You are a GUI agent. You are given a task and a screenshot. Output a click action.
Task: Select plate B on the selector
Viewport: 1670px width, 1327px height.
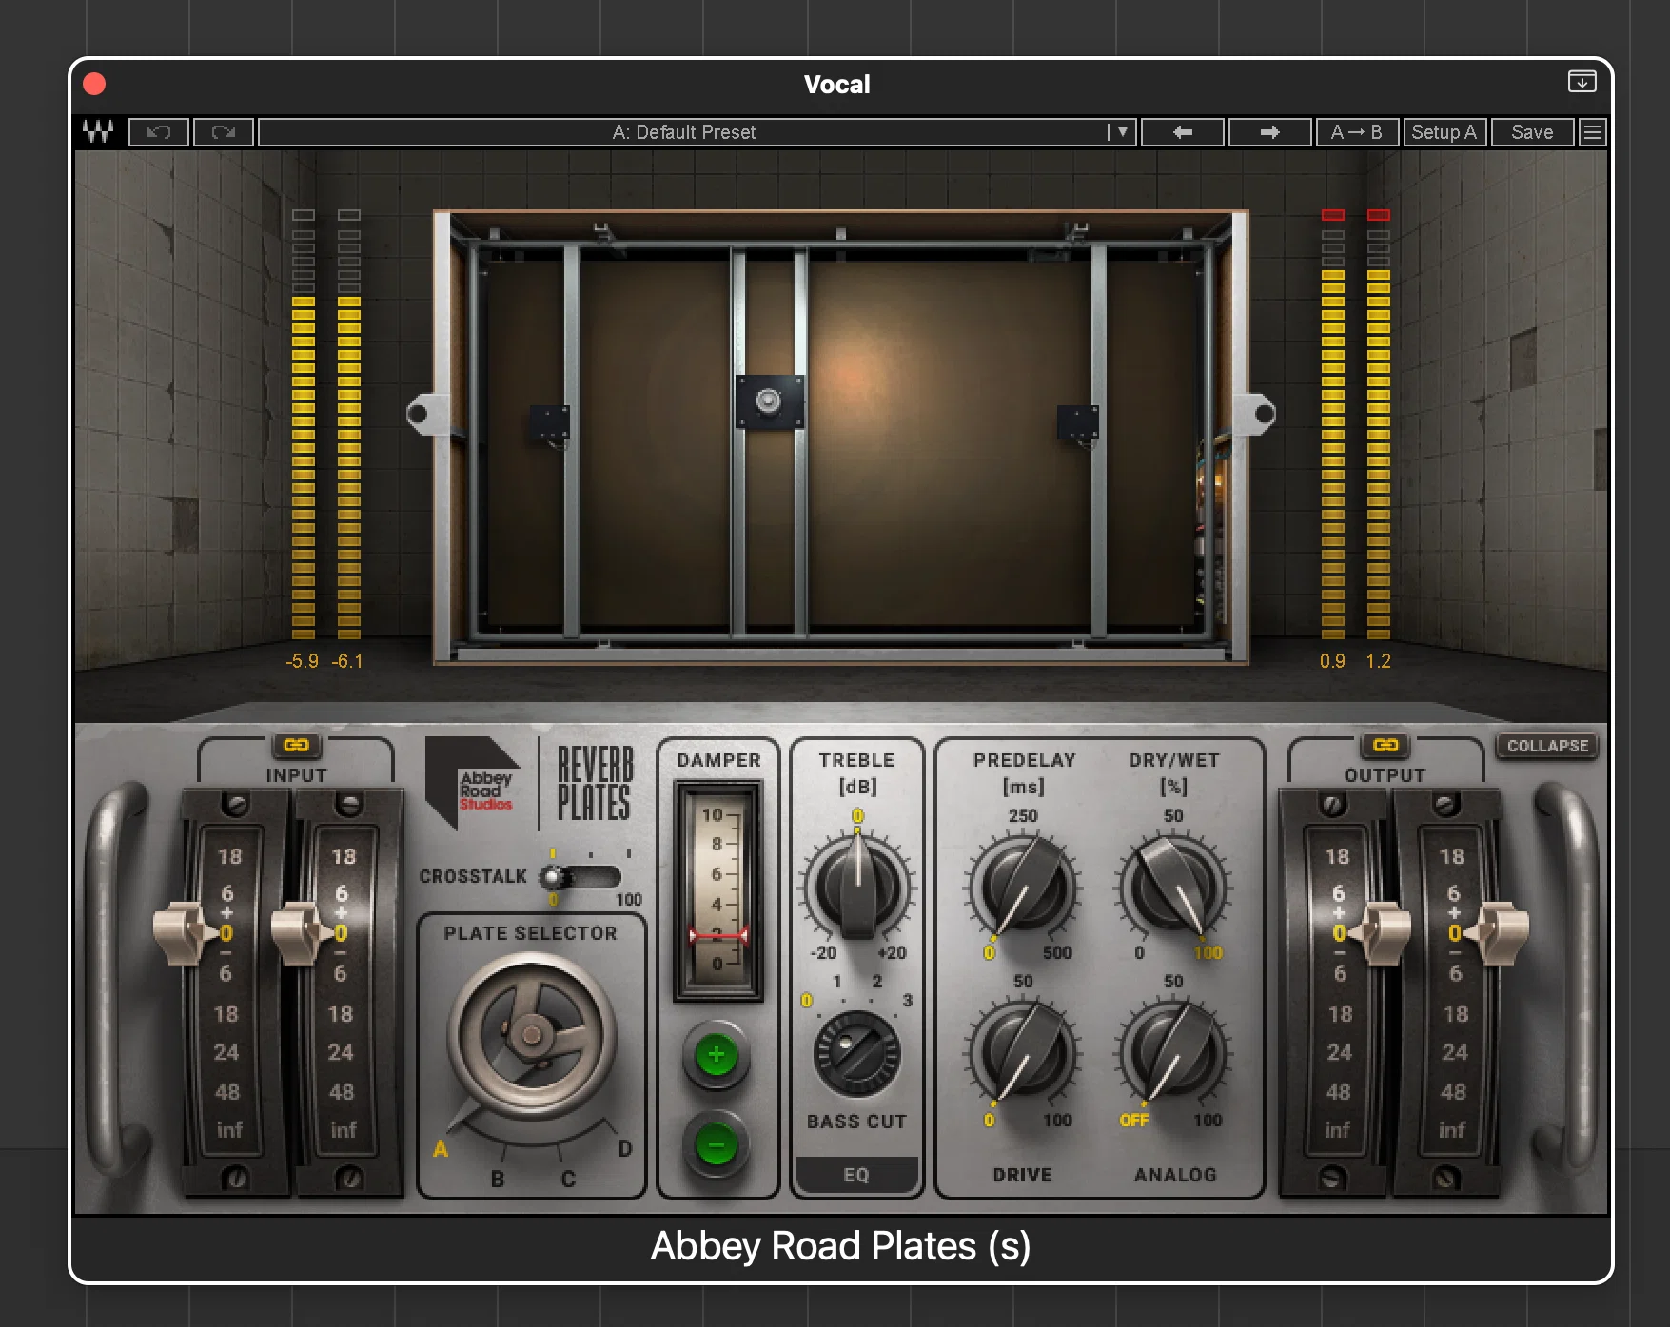pyautogui.click(x=498, y=1180)
